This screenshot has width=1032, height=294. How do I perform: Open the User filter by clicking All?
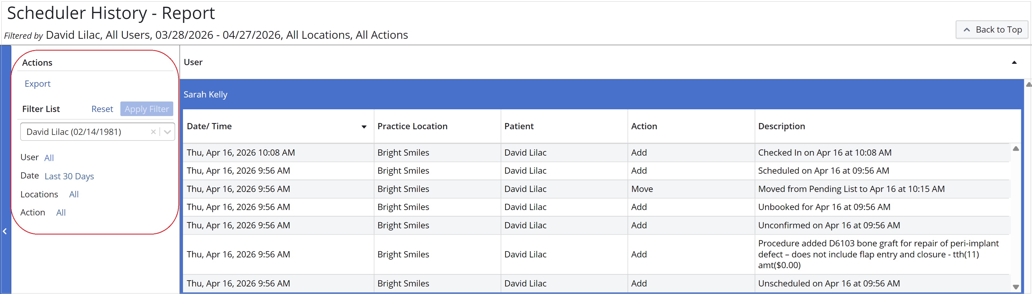point(49,158)
